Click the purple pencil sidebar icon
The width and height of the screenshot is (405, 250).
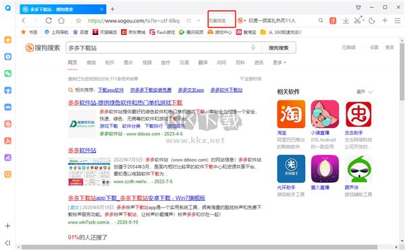coord(7,158)
